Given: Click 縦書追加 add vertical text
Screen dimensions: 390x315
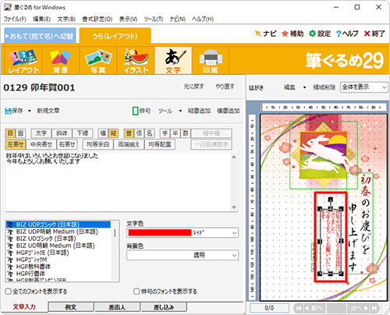Looking at the screenshot, I should click(199, 111).
